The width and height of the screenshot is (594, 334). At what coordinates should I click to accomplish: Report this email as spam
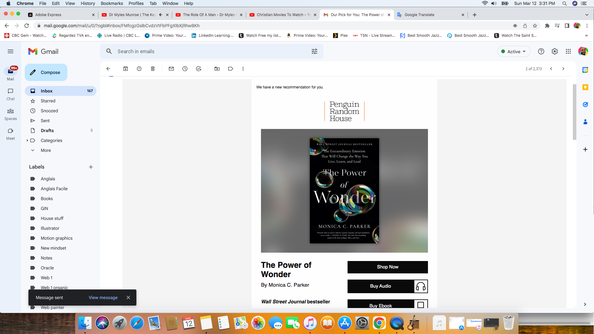point(139,69)
